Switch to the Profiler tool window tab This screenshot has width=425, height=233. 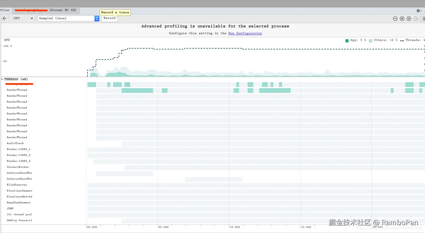coord(5,10)
